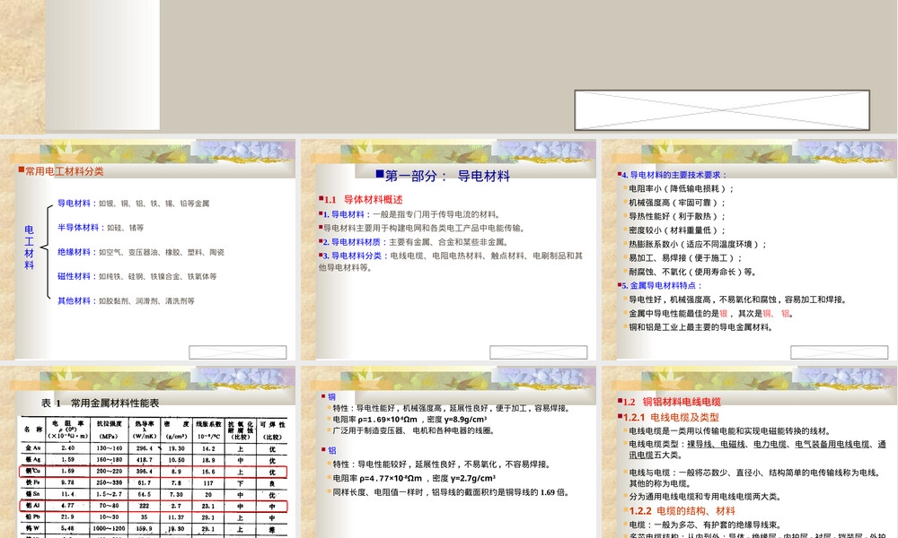Click the line 密度较小（材料重量低）
898x538 pixels.
pyautogui.click(x=676, y=230)
